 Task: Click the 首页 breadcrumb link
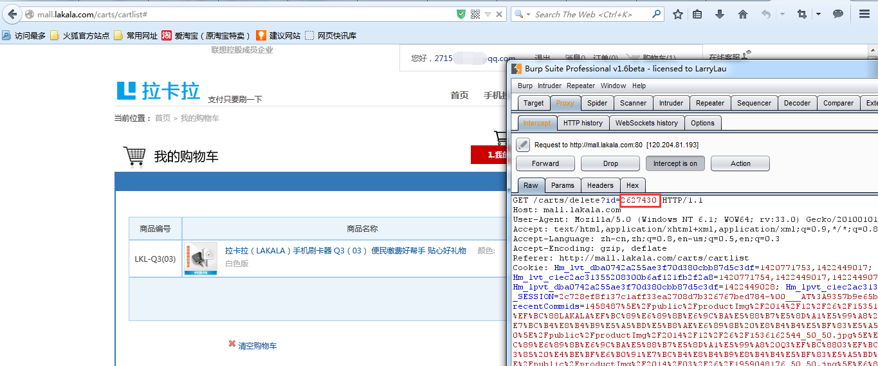coord(163,118)
